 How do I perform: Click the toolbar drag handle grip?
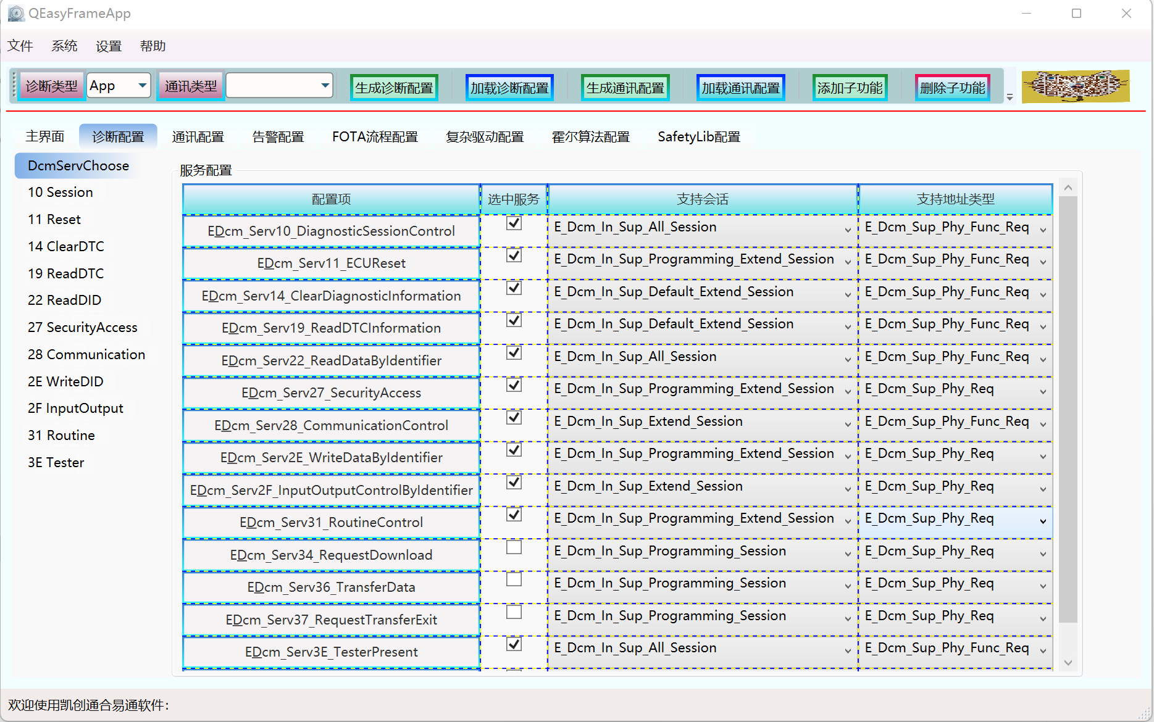(14, 86)
